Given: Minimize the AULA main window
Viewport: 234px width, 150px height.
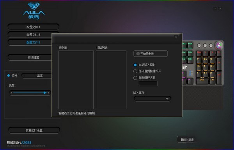Looking at the screenshot, I should tap(215, 9).
